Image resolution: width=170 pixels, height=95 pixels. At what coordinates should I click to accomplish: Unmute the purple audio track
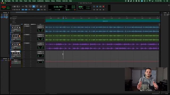click(19, 45)
